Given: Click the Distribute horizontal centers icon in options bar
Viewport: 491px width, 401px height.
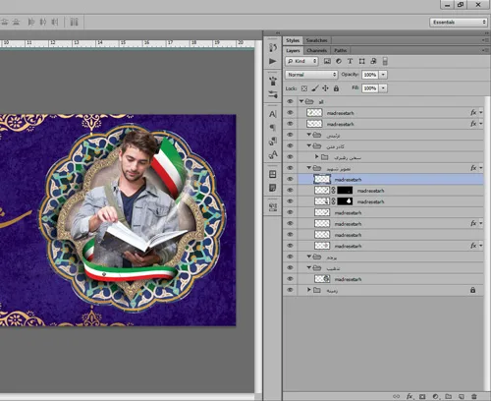Looking at the screenshot, I should click(43, 22).
